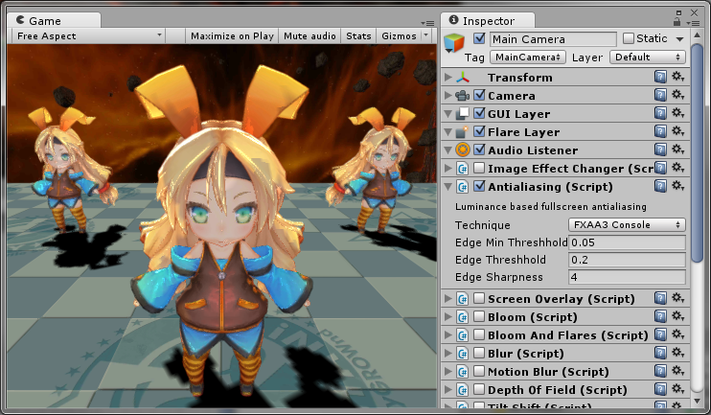This screenshot has width=711, height=415.
Task: Click the Main Camera name field
Action: click(x=553, y=39)
